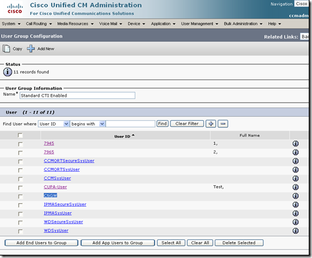Click the group Name field
Screen dimensions: 312x258
click(77, 96)
